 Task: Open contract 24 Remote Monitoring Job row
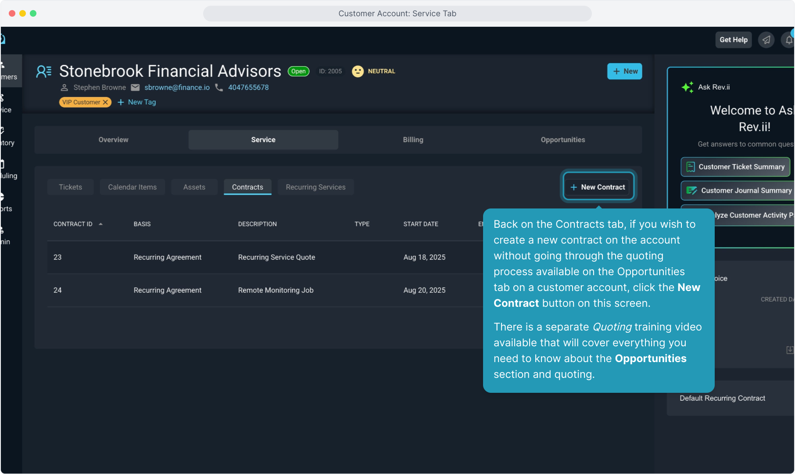(276, 290)
